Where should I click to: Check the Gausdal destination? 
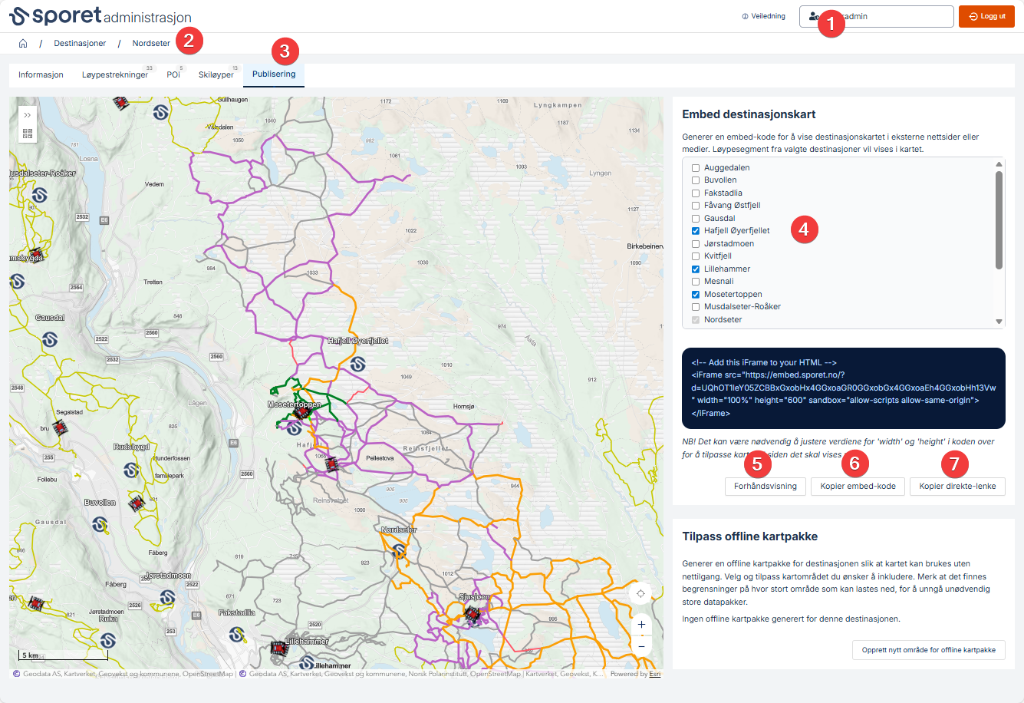696,219
